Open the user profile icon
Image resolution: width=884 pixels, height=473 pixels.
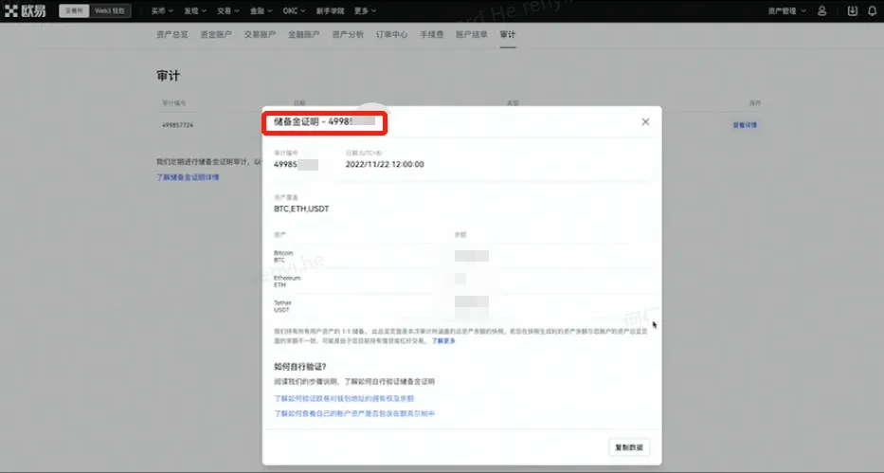click(822, 10)
